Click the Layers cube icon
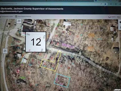The image size is (121, 91). click(x=109, y=17)
